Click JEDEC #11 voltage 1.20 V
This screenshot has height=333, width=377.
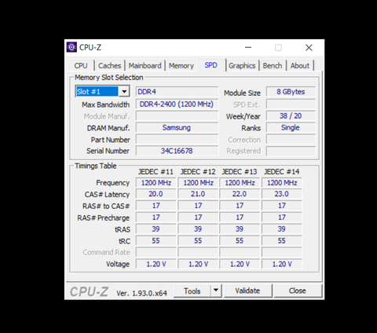click(x=156, y=264)
